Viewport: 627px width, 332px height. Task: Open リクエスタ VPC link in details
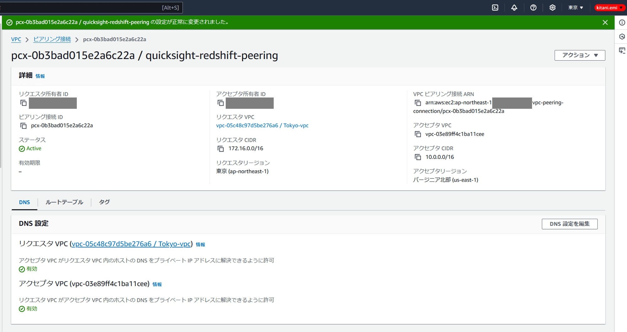[262, 125]
